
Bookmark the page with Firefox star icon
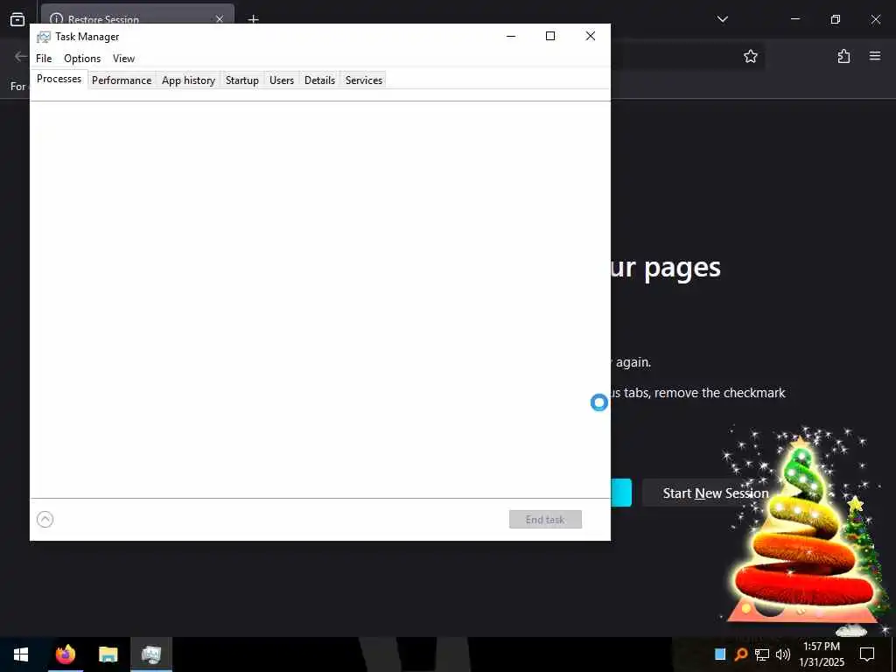click(x=750, y=56)
